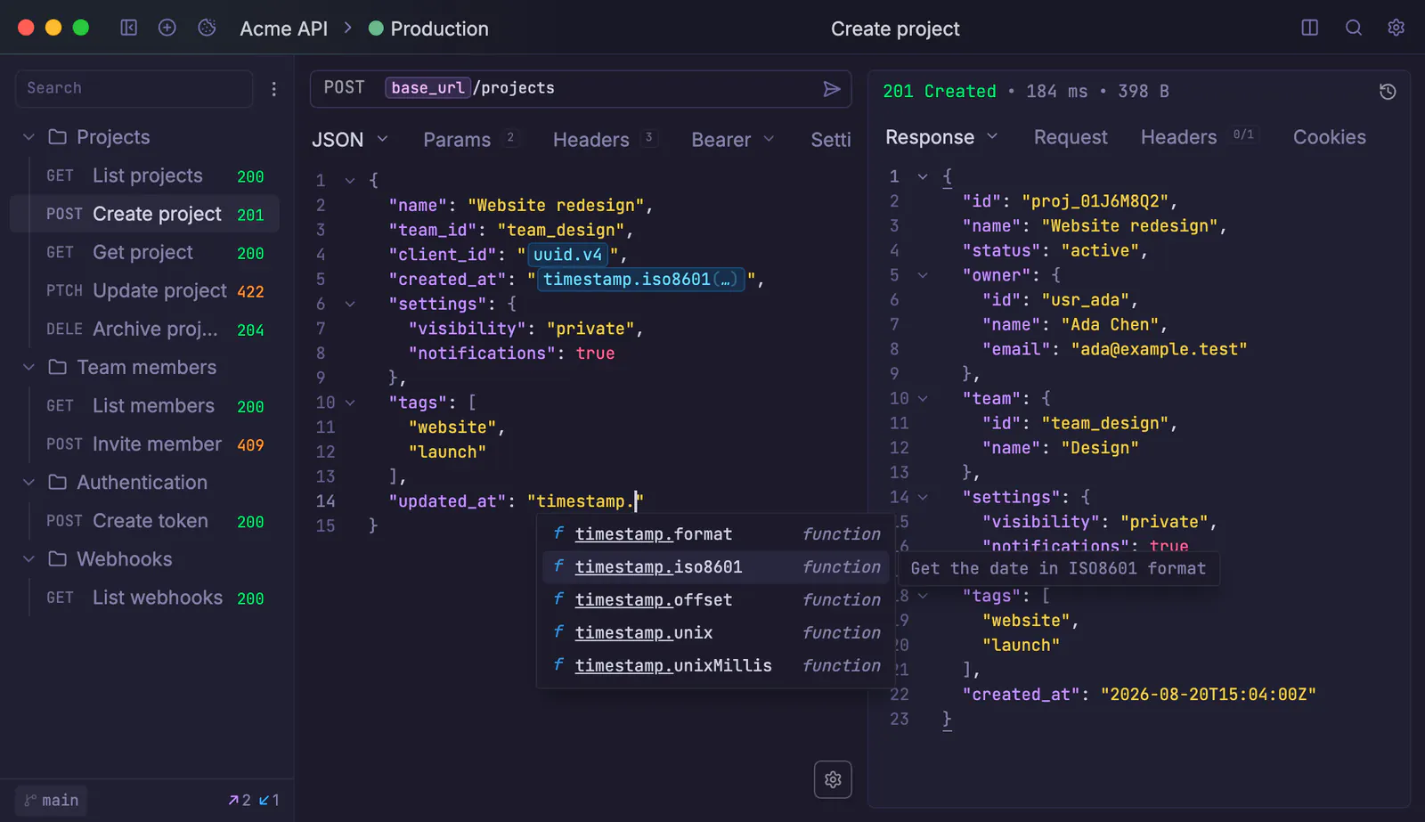Image resolution: width=1425 pixels, height=822 pixels.
Task: Open the Cookies response tab
Action: 1329,137
